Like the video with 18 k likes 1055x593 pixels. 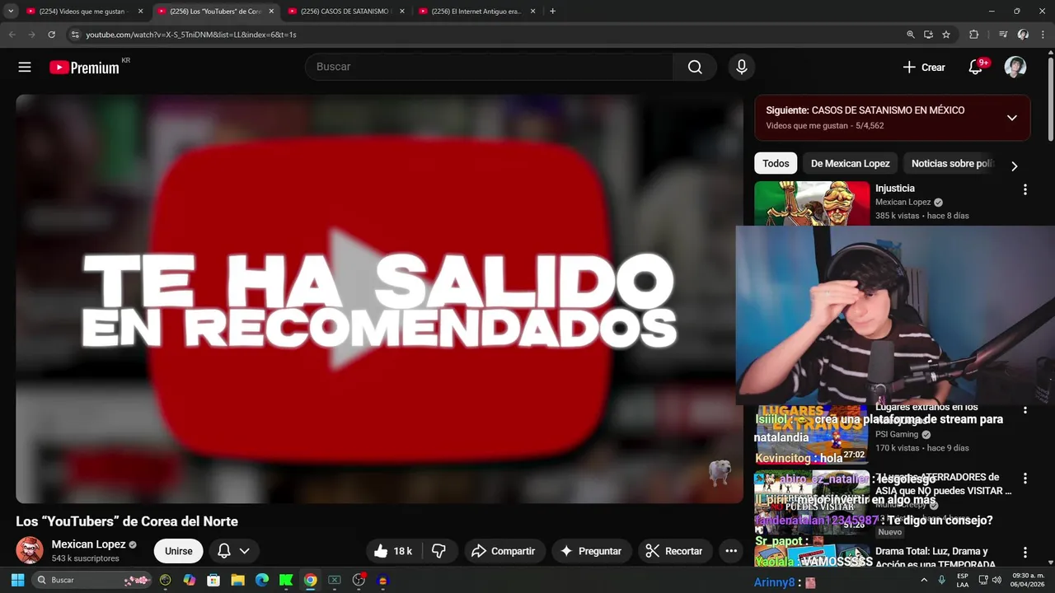(x=393, y=551)
